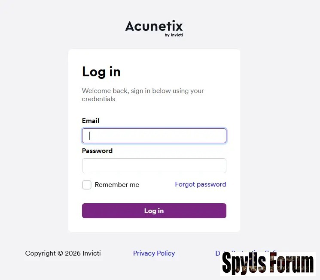Click the Password field label
This screenshot has width=320, height=280.
(97, 151)
